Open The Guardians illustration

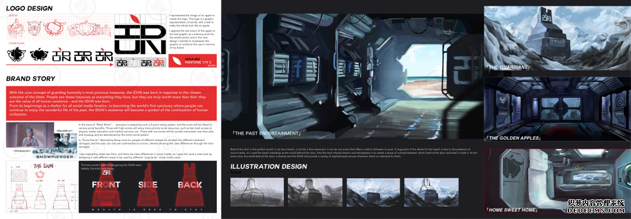pyautogui.click(x=557, y=38)
